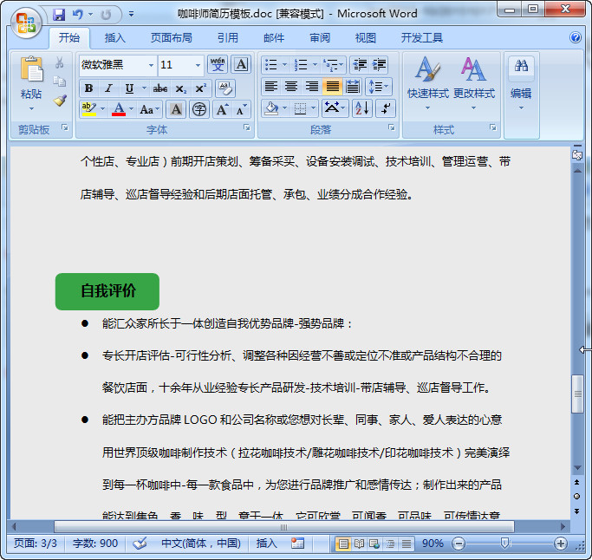Image resolution: width=592 pixels, height=560 pixels.
Task: Click the Save icon in quick access toolbar
Action: tap(59, 15)
